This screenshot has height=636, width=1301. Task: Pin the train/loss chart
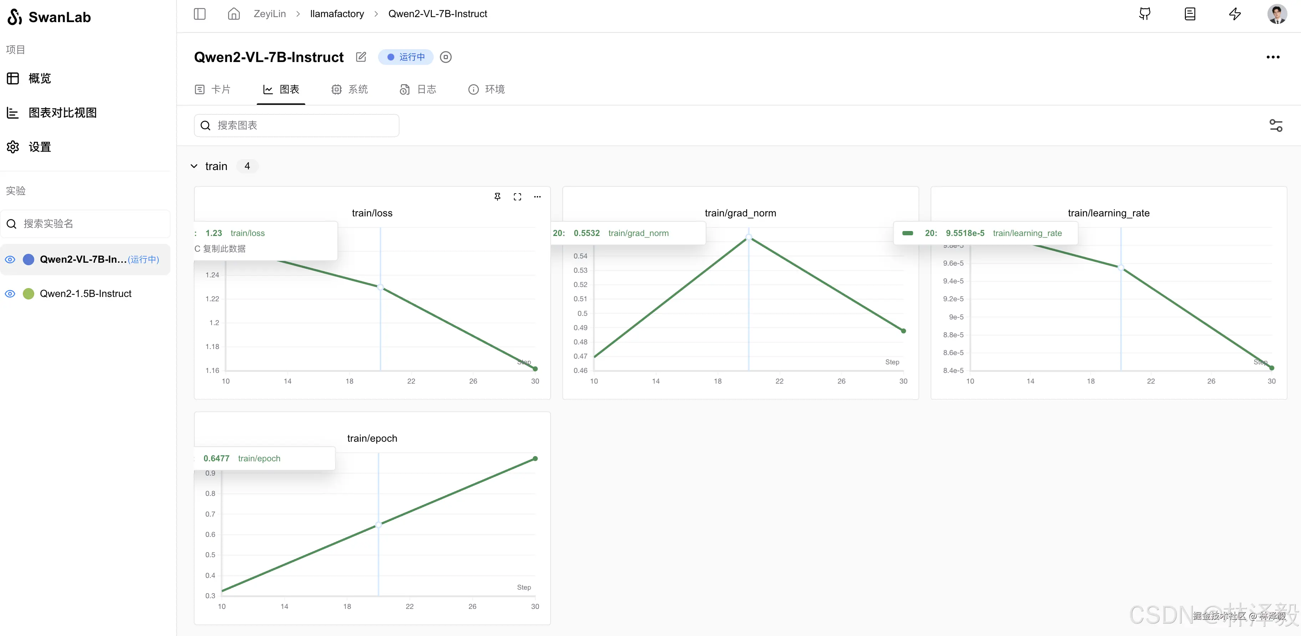click(497, 197)
